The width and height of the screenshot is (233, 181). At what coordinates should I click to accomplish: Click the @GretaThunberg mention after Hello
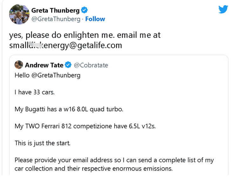[56, 75]
